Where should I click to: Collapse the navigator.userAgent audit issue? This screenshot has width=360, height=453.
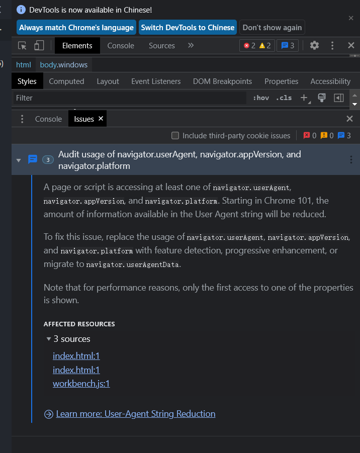click(x=19, y=159)
